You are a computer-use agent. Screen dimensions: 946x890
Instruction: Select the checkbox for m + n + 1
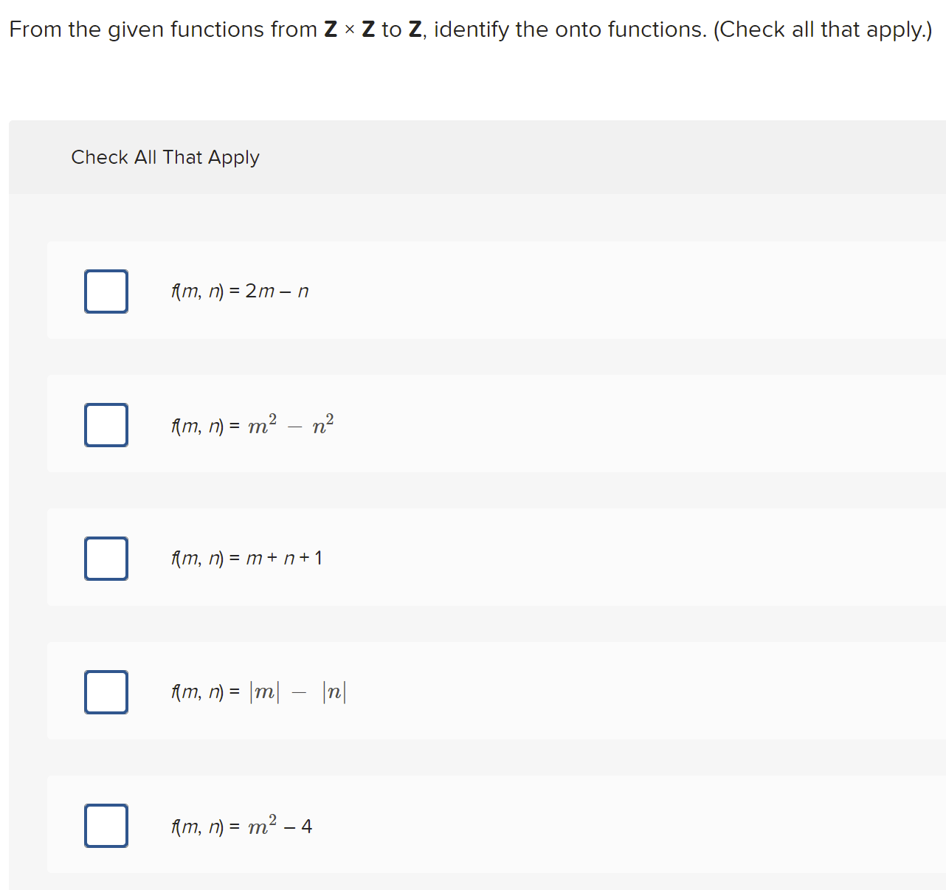coord(106,559)
